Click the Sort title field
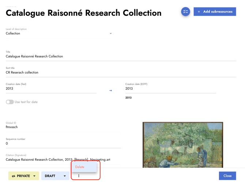This screenshot has height=182, width=245. pos(121,73)
